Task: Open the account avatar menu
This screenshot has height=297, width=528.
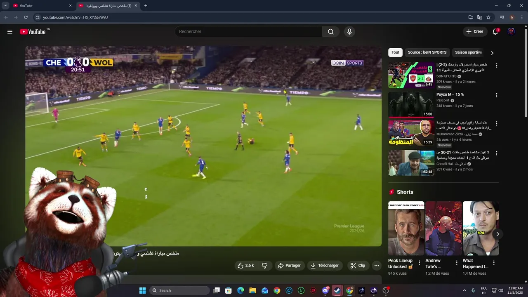Action: pos(511,32)
